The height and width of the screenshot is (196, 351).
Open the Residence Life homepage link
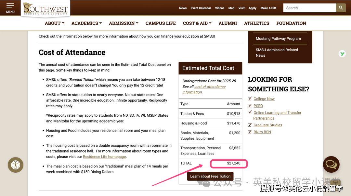[104, 157]
